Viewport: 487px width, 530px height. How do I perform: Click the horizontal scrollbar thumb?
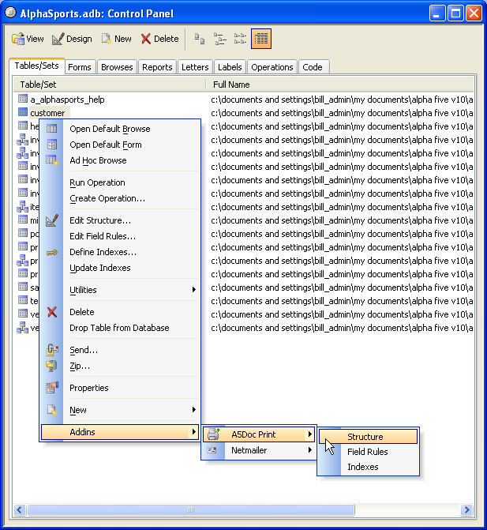pos(191,509)
